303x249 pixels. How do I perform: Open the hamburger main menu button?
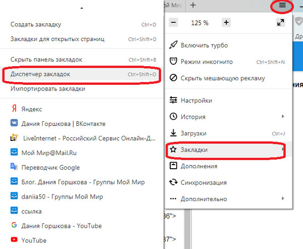[x=282, y=5]
